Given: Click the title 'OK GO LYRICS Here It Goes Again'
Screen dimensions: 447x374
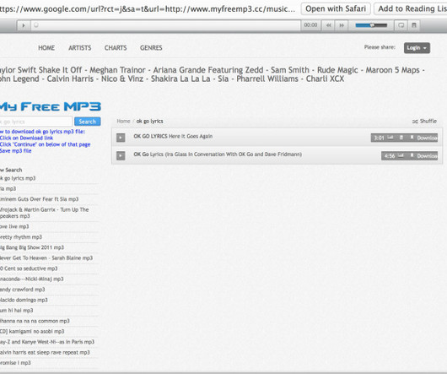Looking at the screenshot, I should click(x=173, y=137).
